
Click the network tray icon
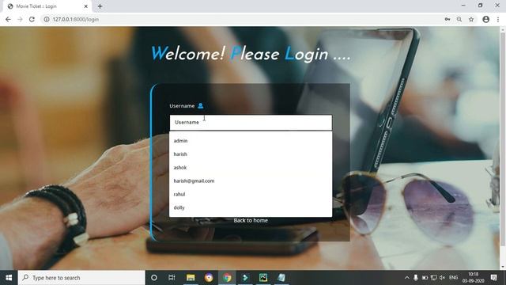tap(434, 278)
